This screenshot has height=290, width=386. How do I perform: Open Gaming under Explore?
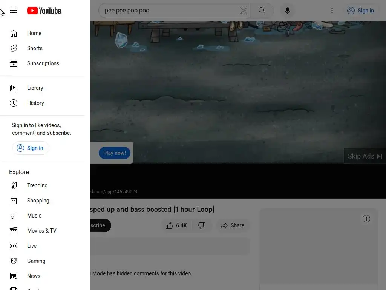[x=42, y=261]
